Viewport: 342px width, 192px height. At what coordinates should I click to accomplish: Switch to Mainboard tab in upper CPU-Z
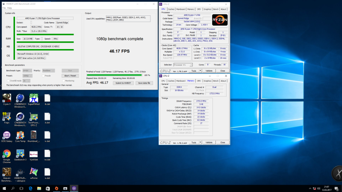181,9
